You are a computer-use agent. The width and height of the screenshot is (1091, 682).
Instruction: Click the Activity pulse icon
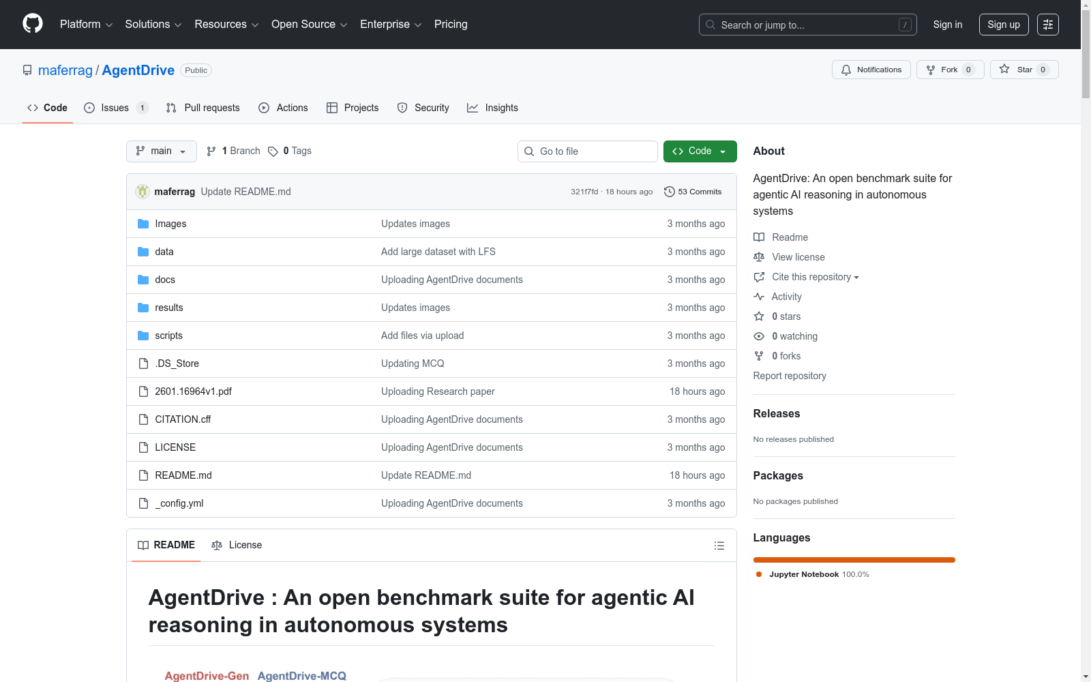759,297
